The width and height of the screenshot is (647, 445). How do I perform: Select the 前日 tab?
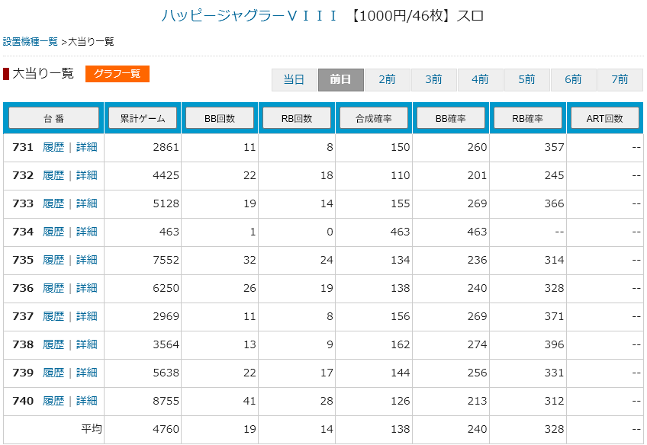(x=340, y=79)
